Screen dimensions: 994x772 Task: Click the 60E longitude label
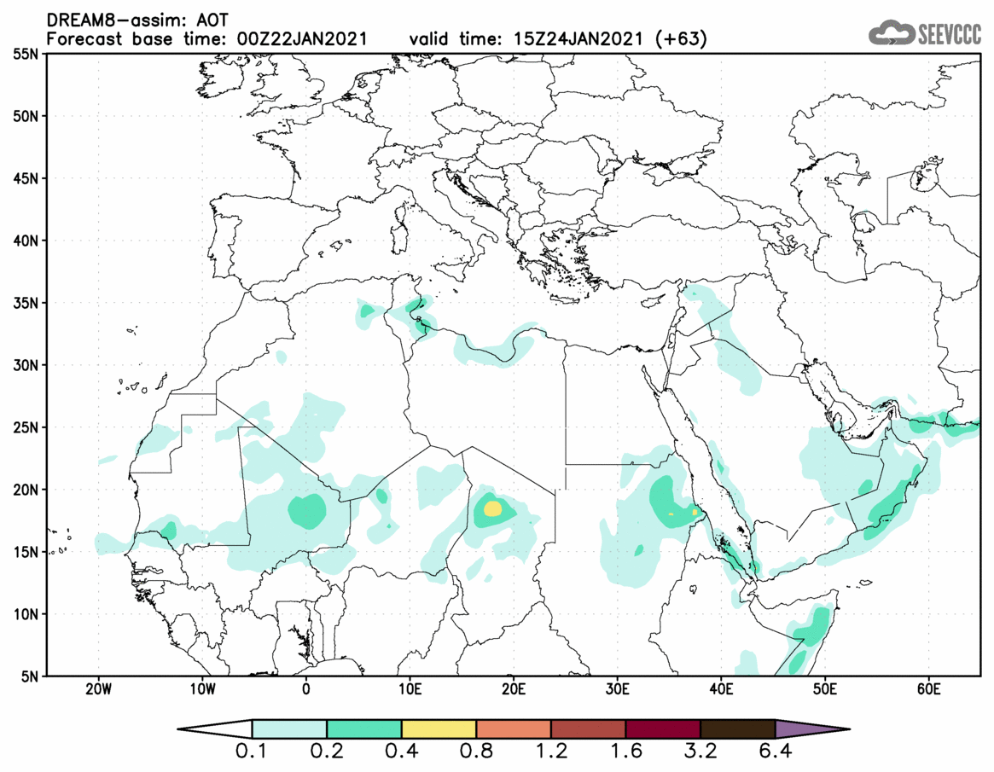point(928,689)
